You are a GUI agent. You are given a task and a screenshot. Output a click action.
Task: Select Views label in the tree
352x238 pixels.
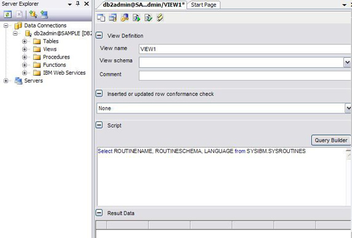click(50, 49)
